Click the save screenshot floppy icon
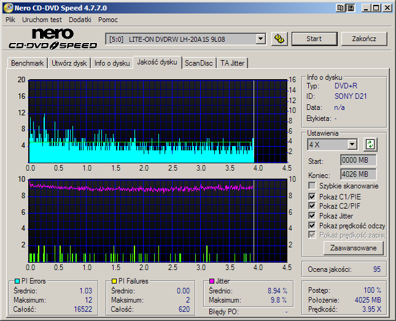Viewport: 396px width, 321px height. coord(351,8)
